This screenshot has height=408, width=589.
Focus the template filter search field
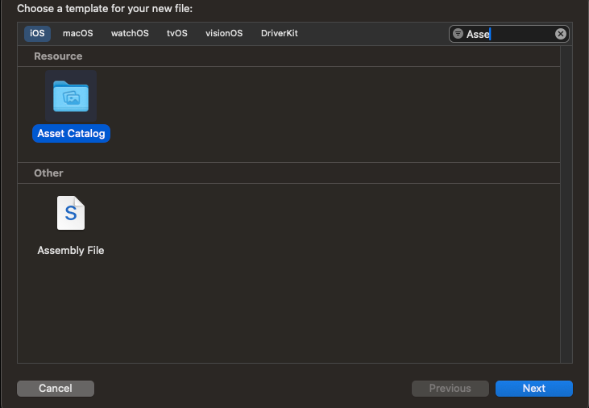509,34
